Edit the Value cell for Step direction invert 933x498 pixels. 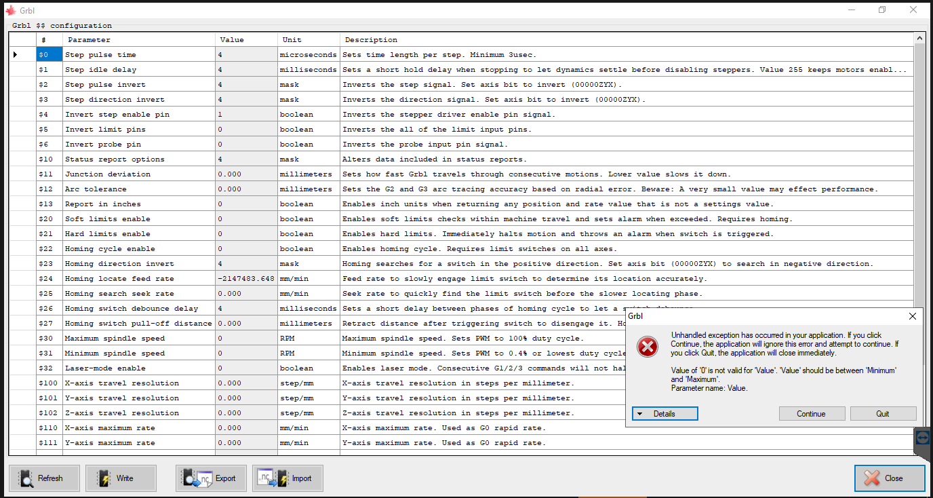pos(247,100)
